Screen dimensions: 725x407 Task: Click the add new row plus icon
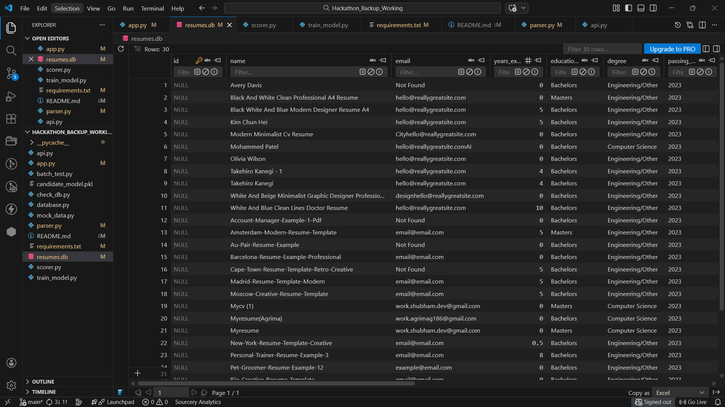[138, 373]
